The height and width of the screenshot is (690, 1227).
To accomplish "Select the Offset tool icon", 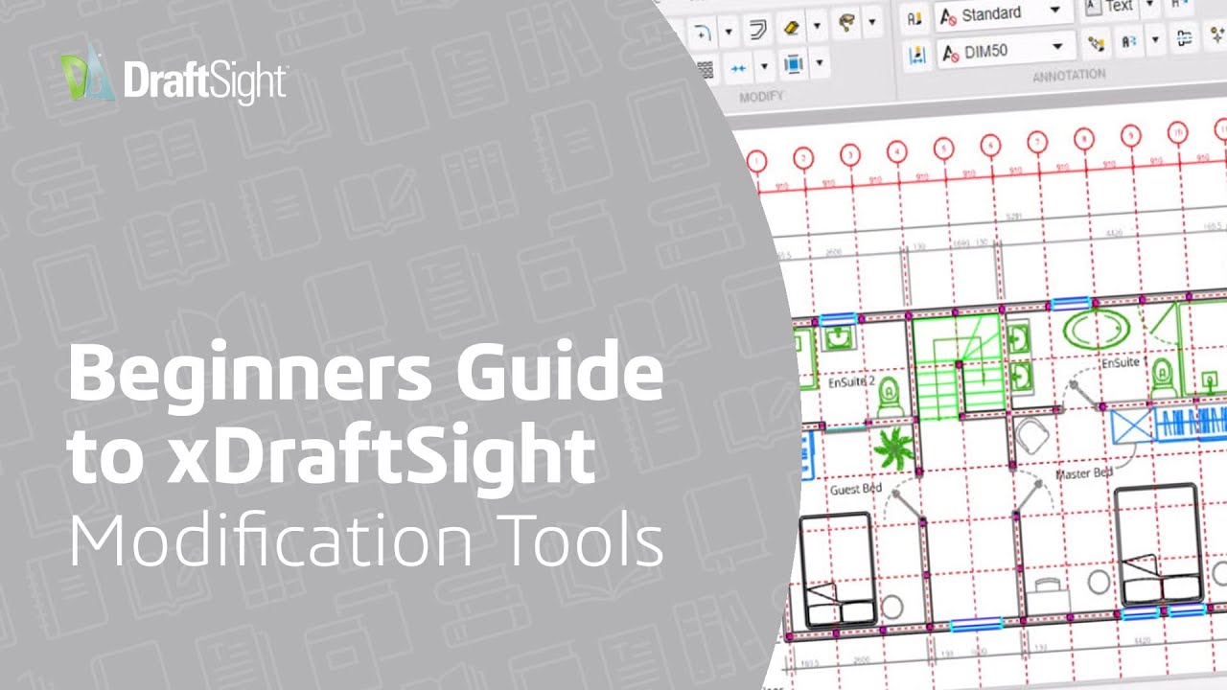I will (758, 30).
